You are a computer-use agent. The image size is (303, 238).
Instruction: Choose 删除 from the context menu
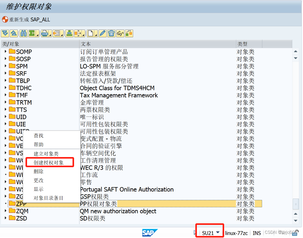39,171
